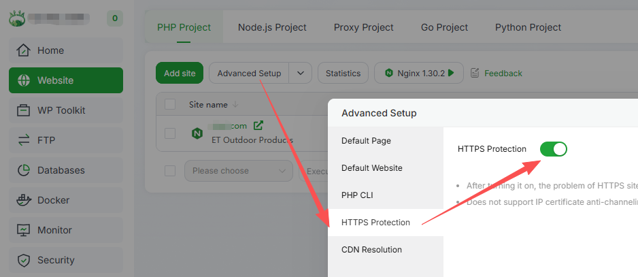
Task: Click the 'ET Outdoor Products' site remark
Action: coord(252,140)
